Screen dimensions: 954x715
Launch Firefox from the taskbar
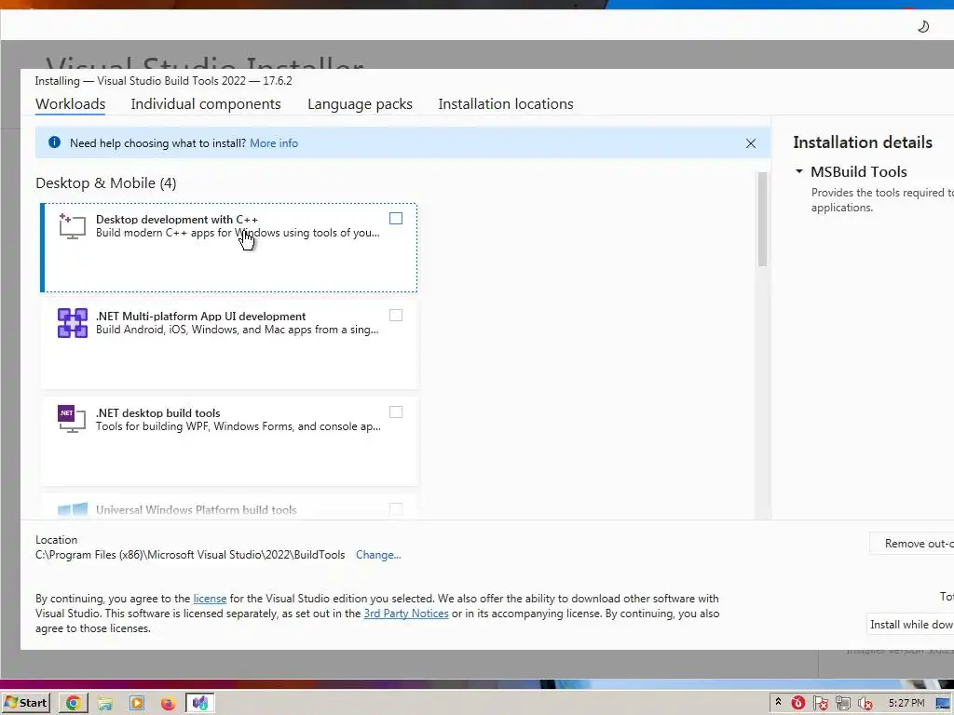coord(168,704)
